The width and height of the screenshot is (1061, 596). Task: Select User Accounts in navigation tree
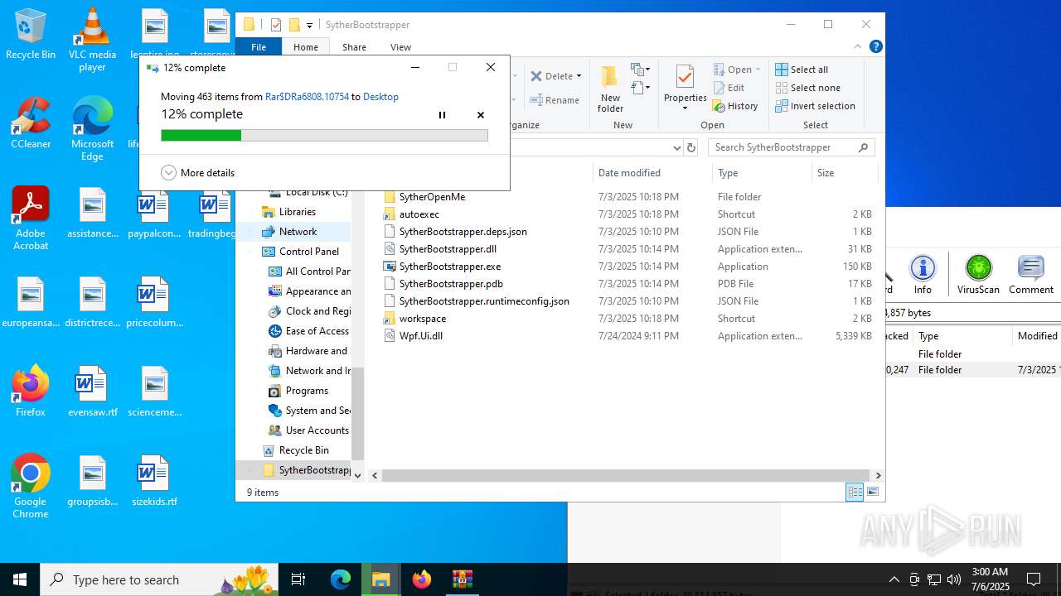click(x=317, y=430)
